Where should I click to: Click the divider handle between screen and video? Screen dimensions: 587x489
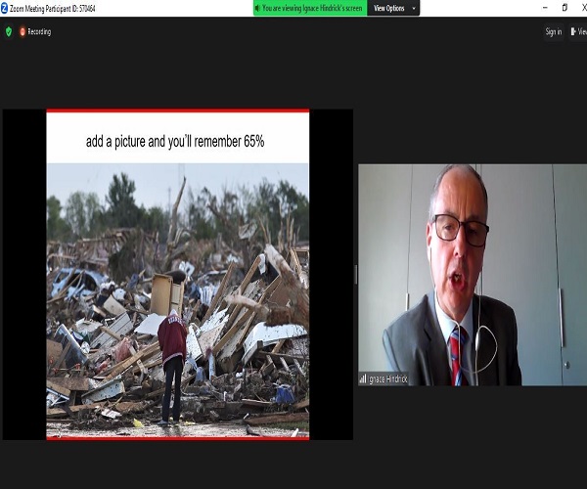coord(356,275)
